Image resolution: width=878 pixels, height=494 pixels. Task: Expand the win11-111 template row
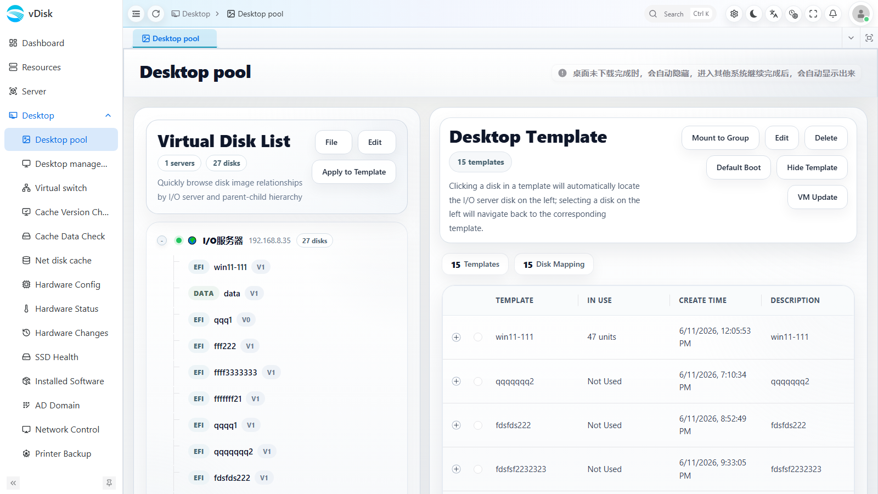point(456,337)
